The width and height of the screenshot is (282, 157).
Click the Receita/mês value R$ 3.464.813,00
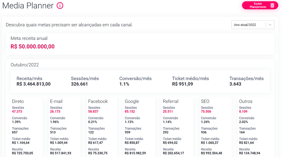point(34,84)
